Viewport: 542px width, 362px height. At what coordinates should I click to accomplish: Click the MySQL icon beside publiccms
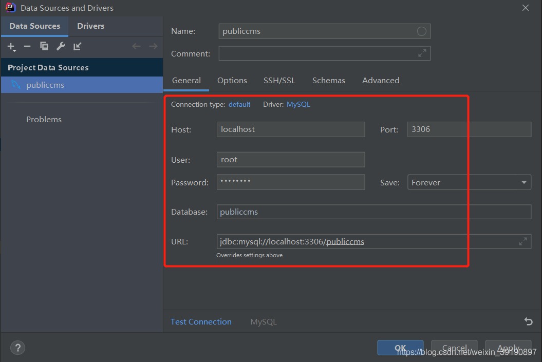tap(16, 85)
